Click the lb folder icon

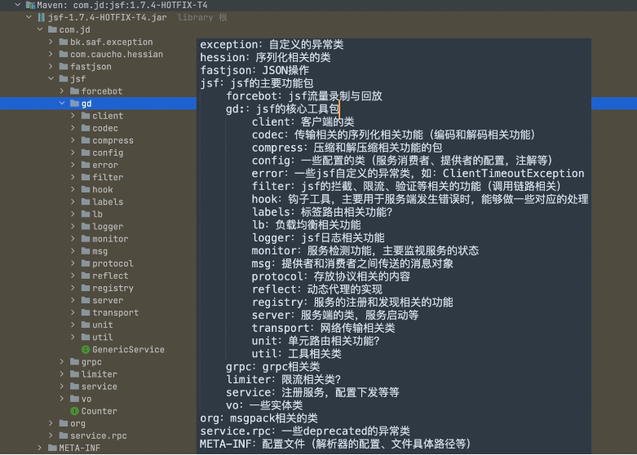tap(86, 214)
